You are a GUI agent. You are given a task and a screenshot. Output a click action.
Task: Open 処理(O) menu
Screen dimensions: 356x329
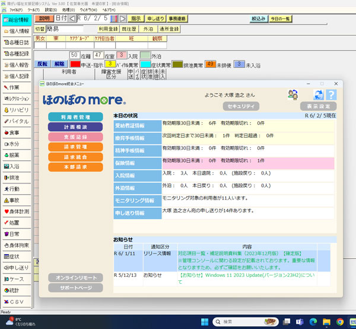click(68, 10)
